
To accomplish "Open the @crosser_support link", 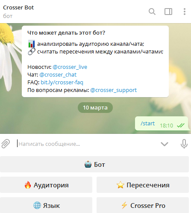I will point(114,90).
